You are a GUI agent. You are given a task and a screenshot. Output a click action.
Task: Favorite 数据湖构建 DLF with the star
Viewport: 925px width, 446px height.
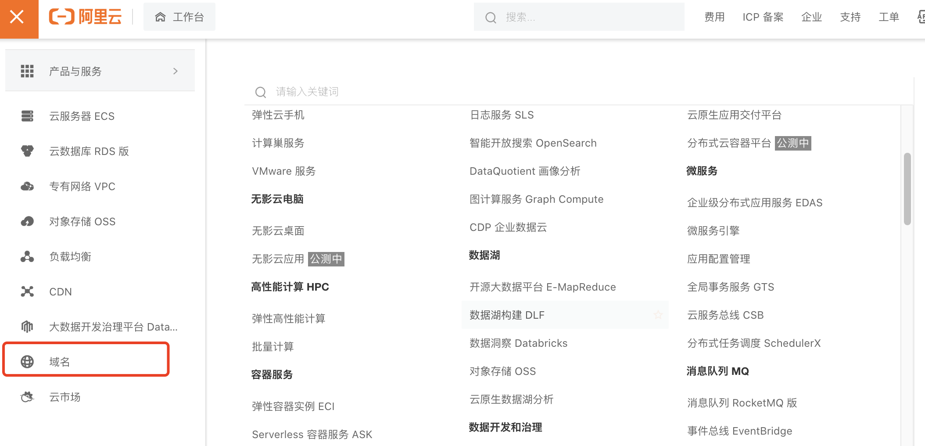(658, 315)
